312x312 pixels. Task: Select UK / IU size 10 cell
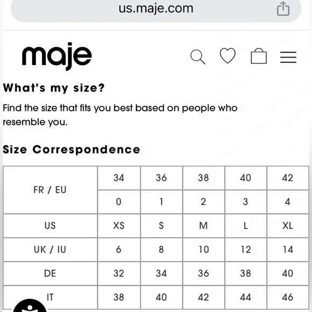click(x=203, y=250)
